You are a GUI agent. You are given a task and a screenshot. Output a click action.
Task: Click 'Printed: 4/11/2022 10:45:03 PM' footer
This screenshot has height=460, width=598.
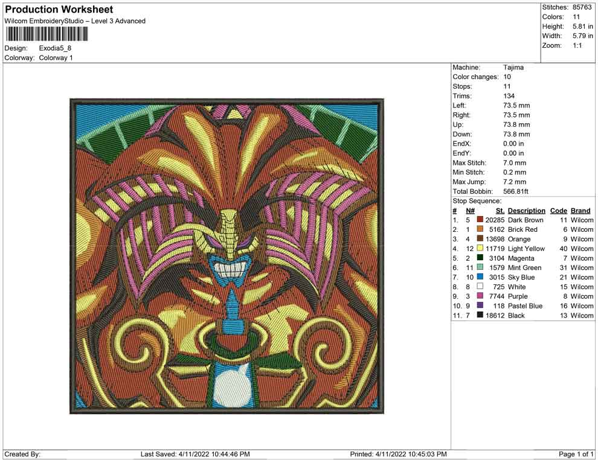click(x=398, y=454)
